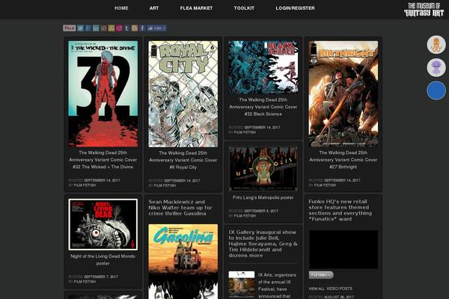Open the Art menu
The height and width of the screenshot is (299, 449).
coord(154,8)
